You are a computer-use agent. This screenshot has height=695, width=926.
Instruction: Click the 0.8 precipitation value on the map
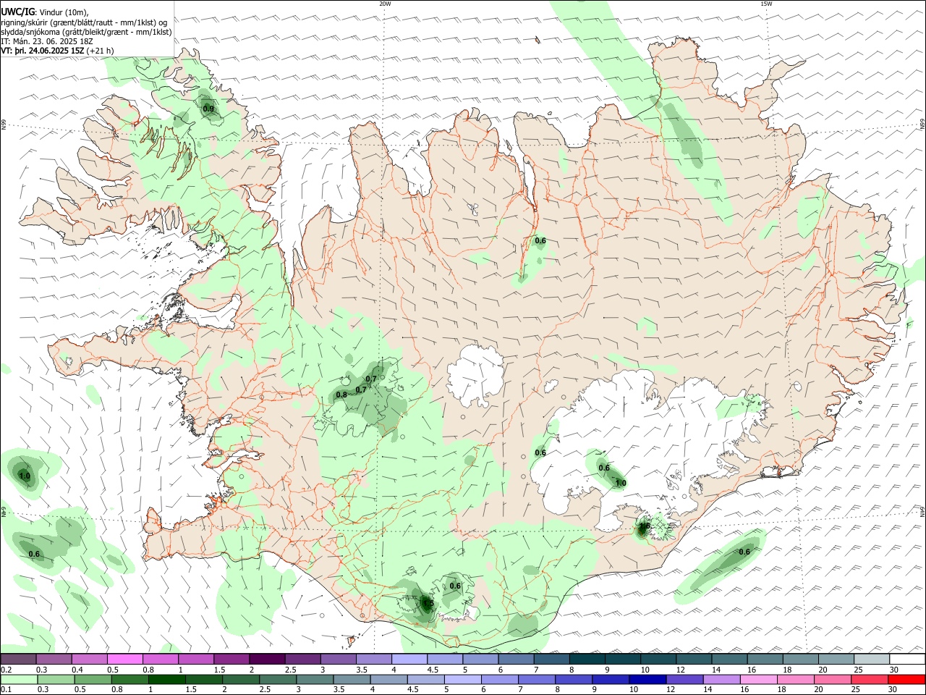[x=341, y=395]
